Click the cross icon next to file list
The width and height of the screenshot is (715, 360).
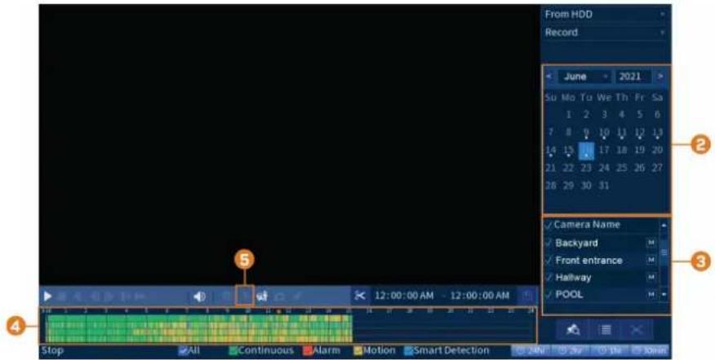(637, 330)
